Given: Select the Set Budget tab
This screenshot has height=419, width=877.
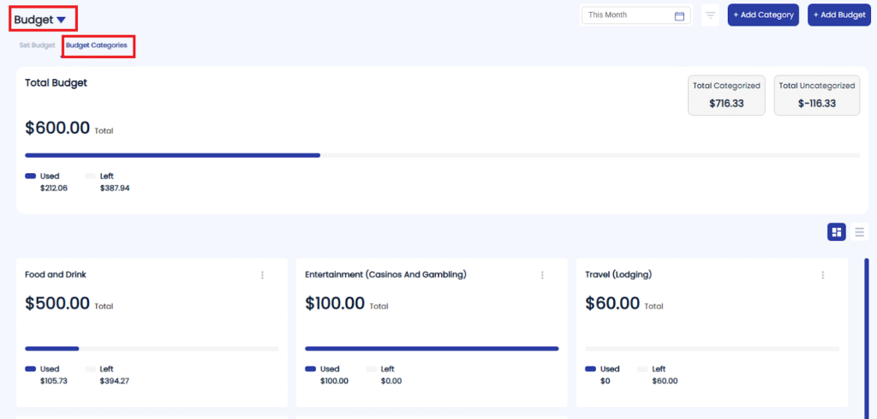Looking at the screenshot, I should [x=37, y=45].
